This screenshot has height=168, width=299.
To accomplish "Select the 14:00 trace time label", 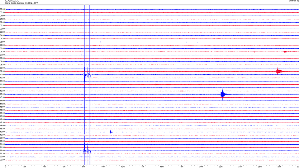I will (x=2, y=100).
